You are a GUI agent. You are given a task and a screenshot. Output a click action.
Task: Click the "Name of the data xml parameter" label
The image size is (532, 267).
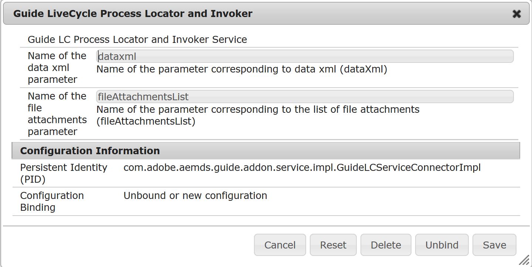(57, 68)
